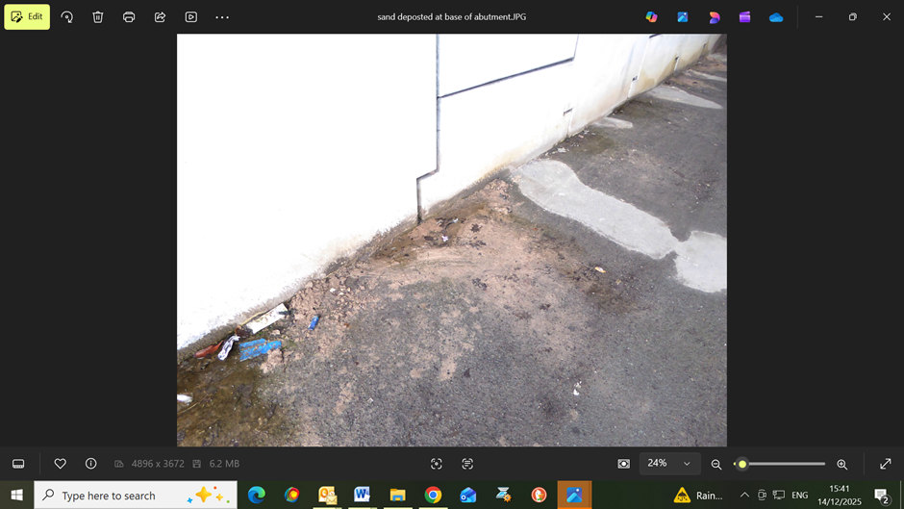Open the OneDrive cloud icon in title bar
This screenshot has width=904, height=509.
coord(776,17)
